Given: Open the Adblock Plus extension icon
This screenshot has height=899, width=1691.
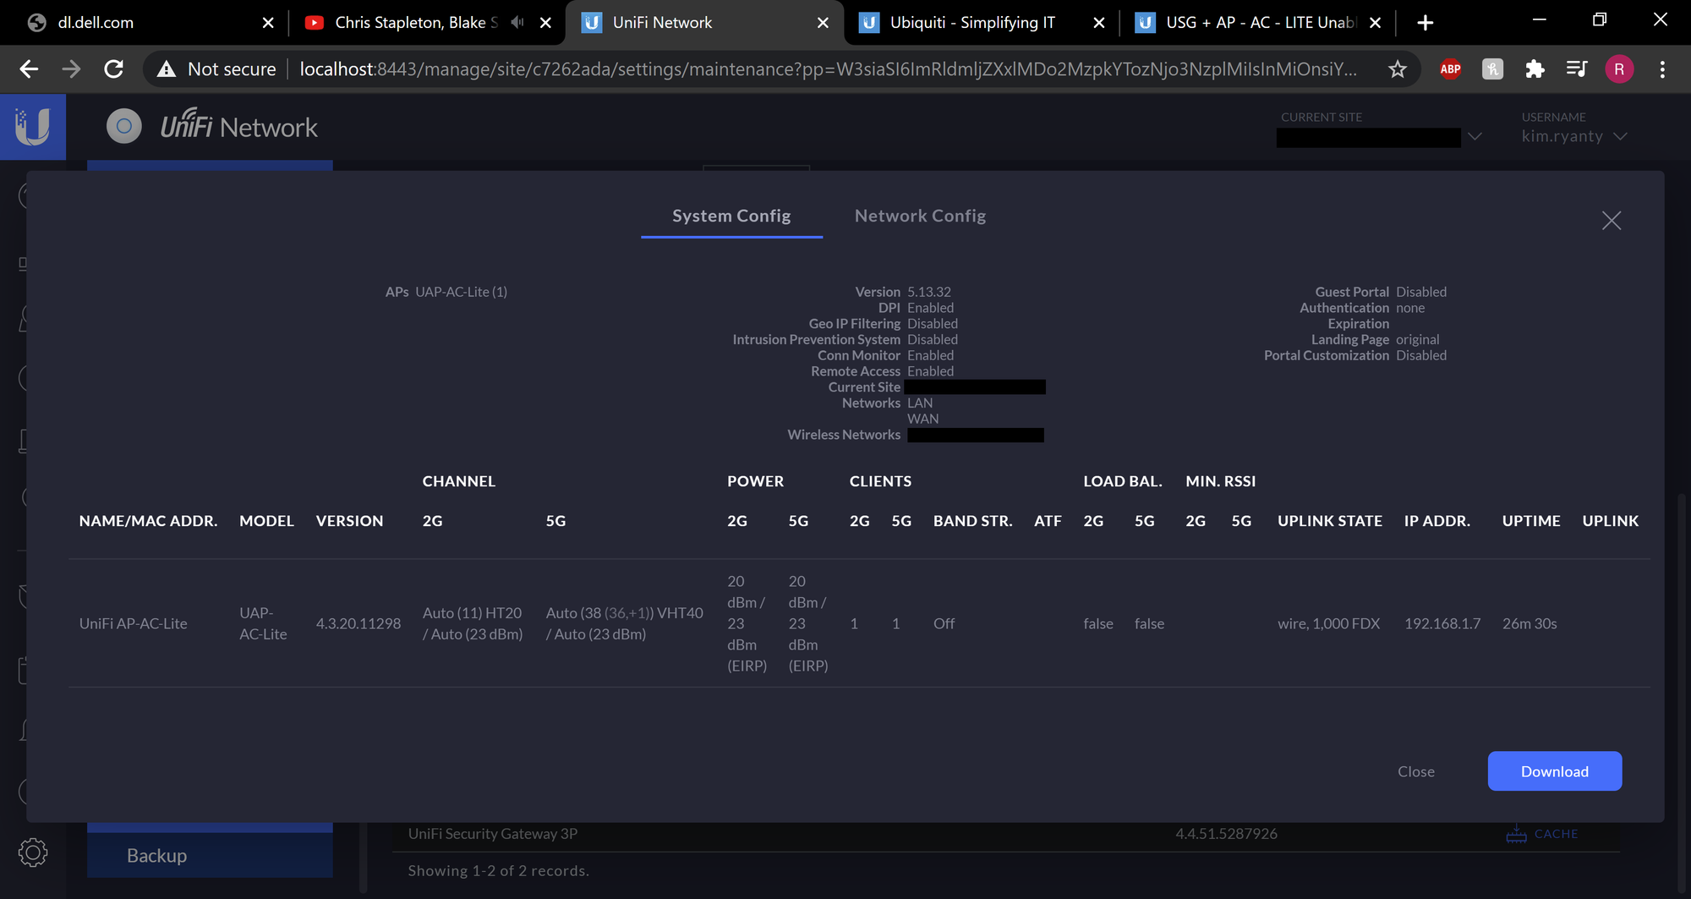Looking at the screenshot, I should point(1451,69).
